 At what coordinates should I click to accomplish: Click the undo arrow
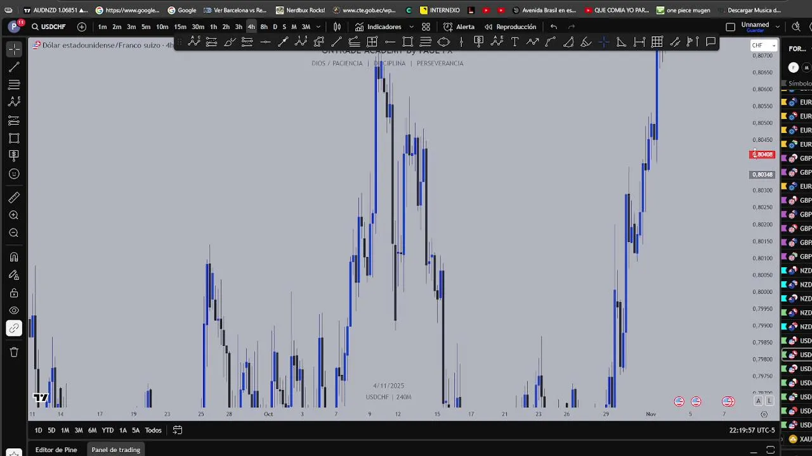click(554, 27)
